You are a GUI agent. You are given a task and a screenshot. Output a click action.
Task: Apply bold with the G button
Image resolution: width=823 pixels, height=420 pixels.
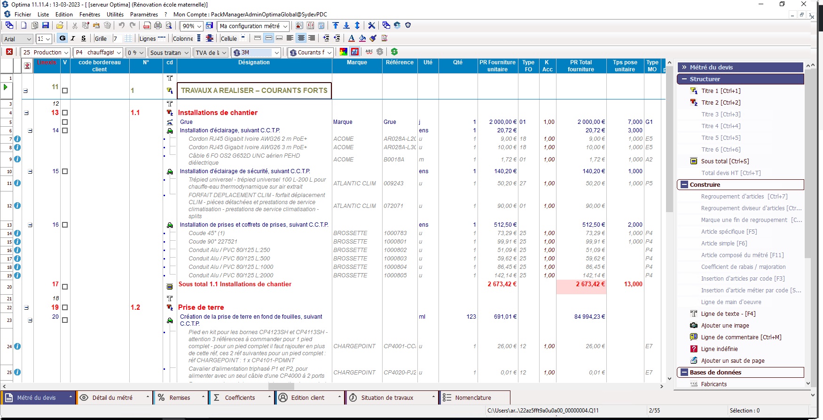click(x=63, y=38)
